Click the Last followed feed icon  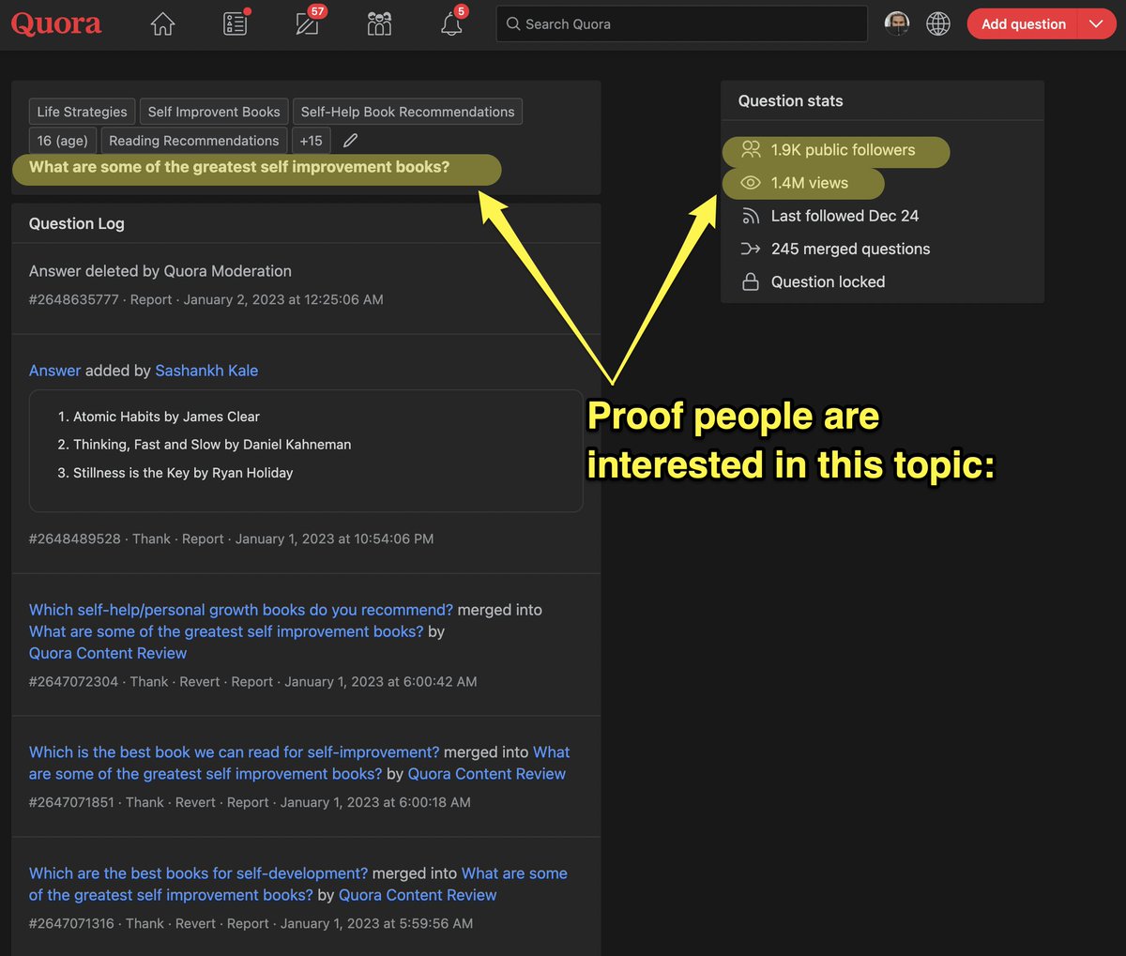tap(751, 216)
